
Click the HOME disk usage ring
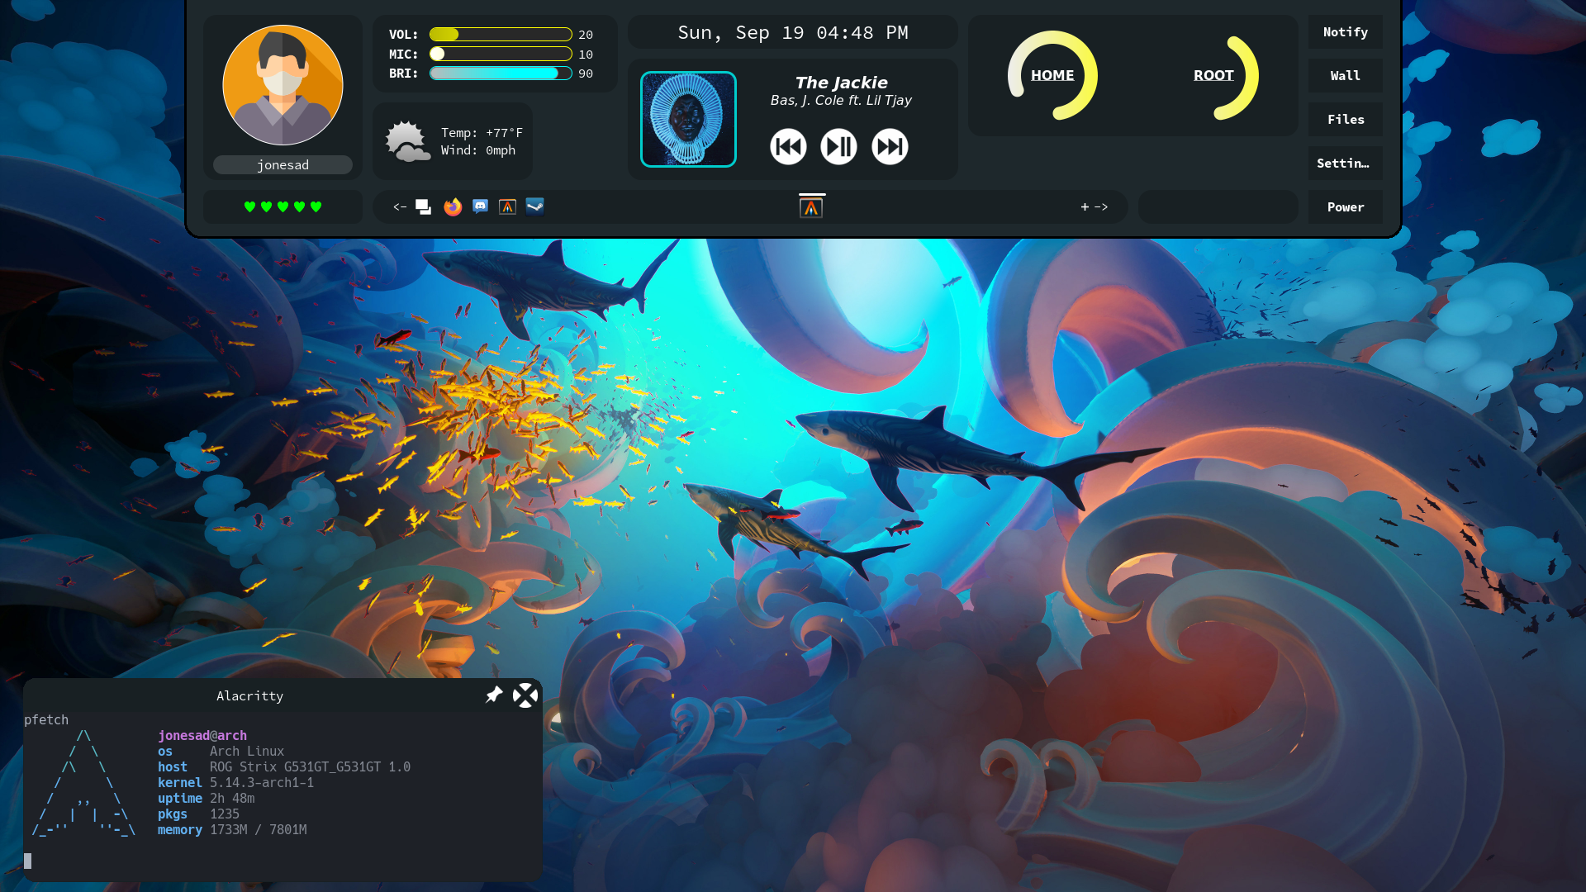coord(1052,75)
